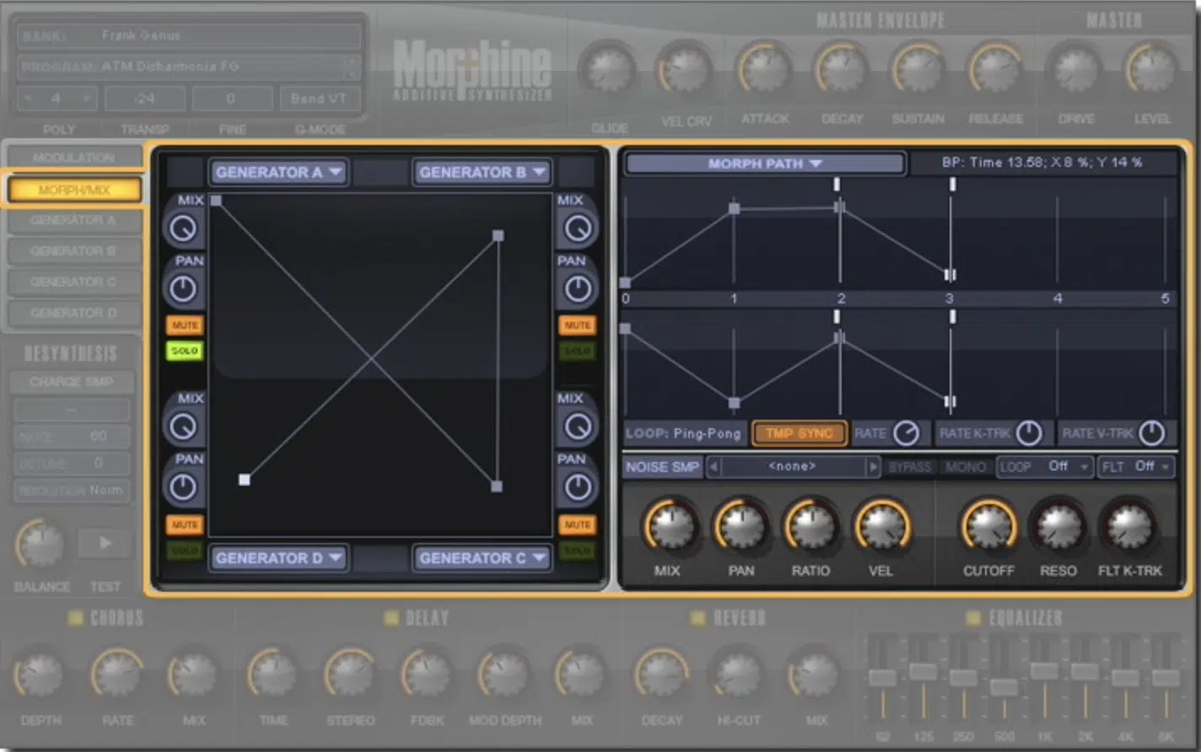Click the NOISE SMP button
Viewport: 1201px width, 752px height.
tap(663, 466)
